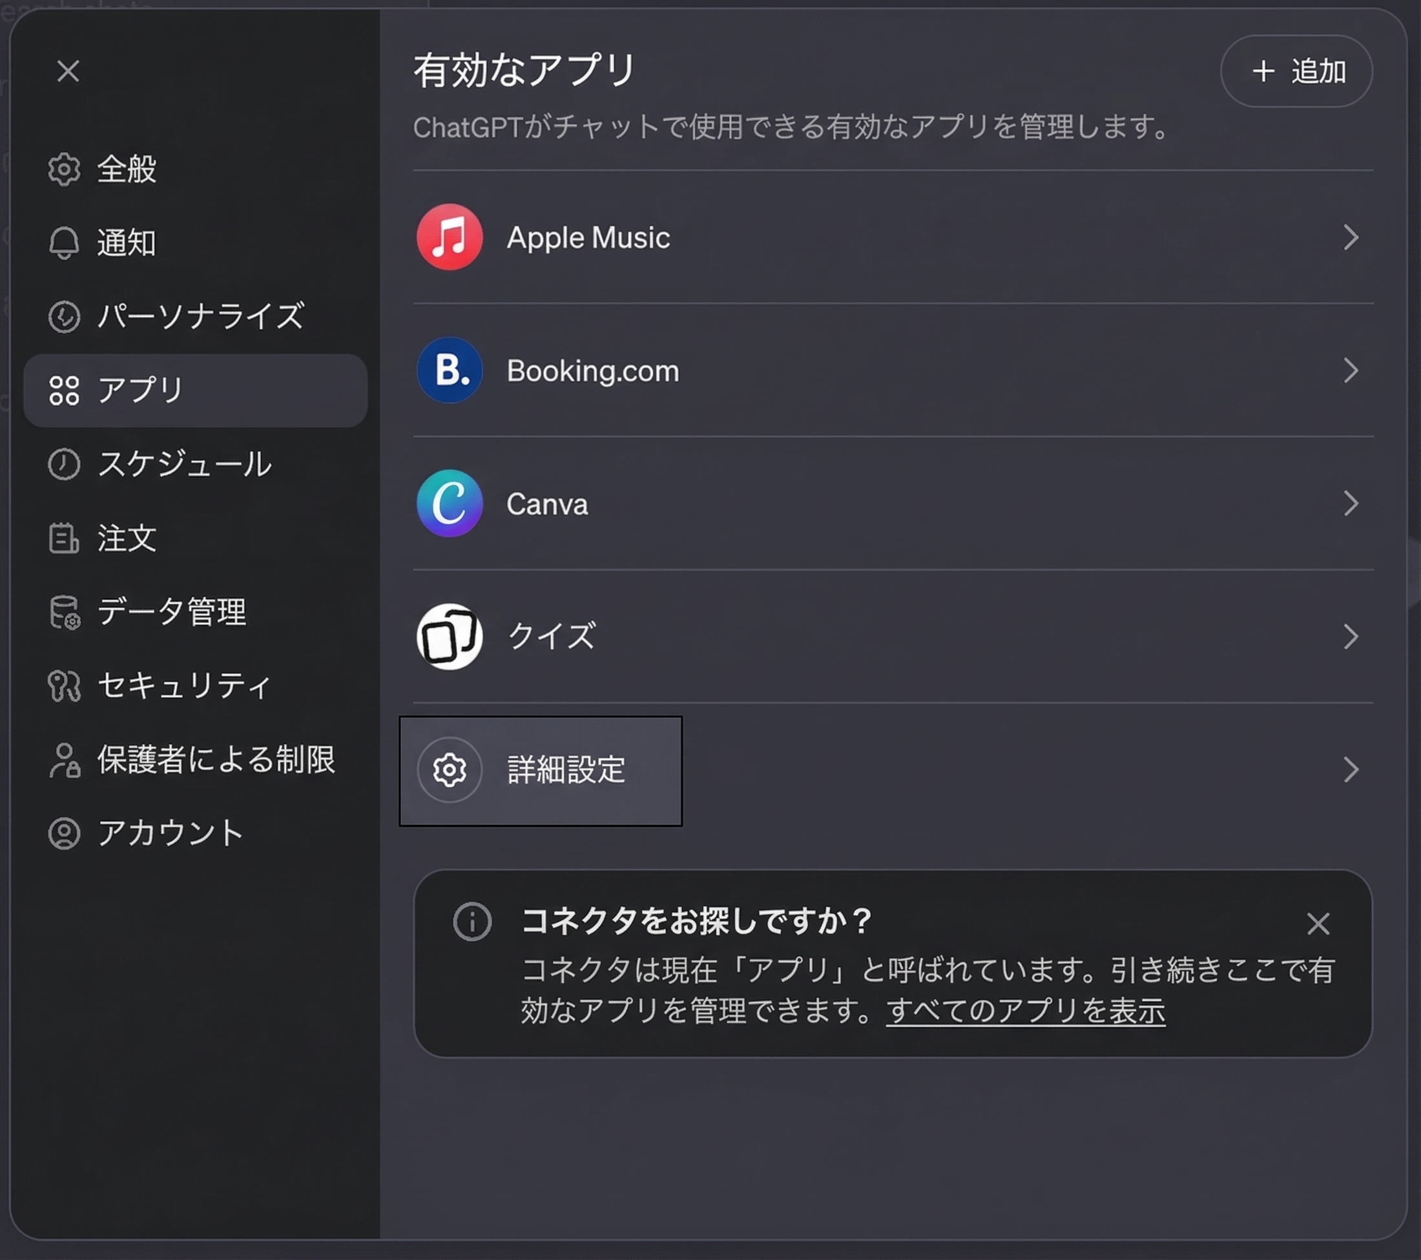Go to the 注文 orders tab
The height and width of the screenshot is (1260, 1421).
[194, 538]
